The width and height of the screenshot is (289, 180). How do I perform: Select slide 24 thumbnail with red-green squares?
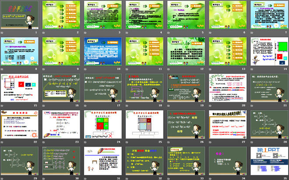click(x=103, y=124)
